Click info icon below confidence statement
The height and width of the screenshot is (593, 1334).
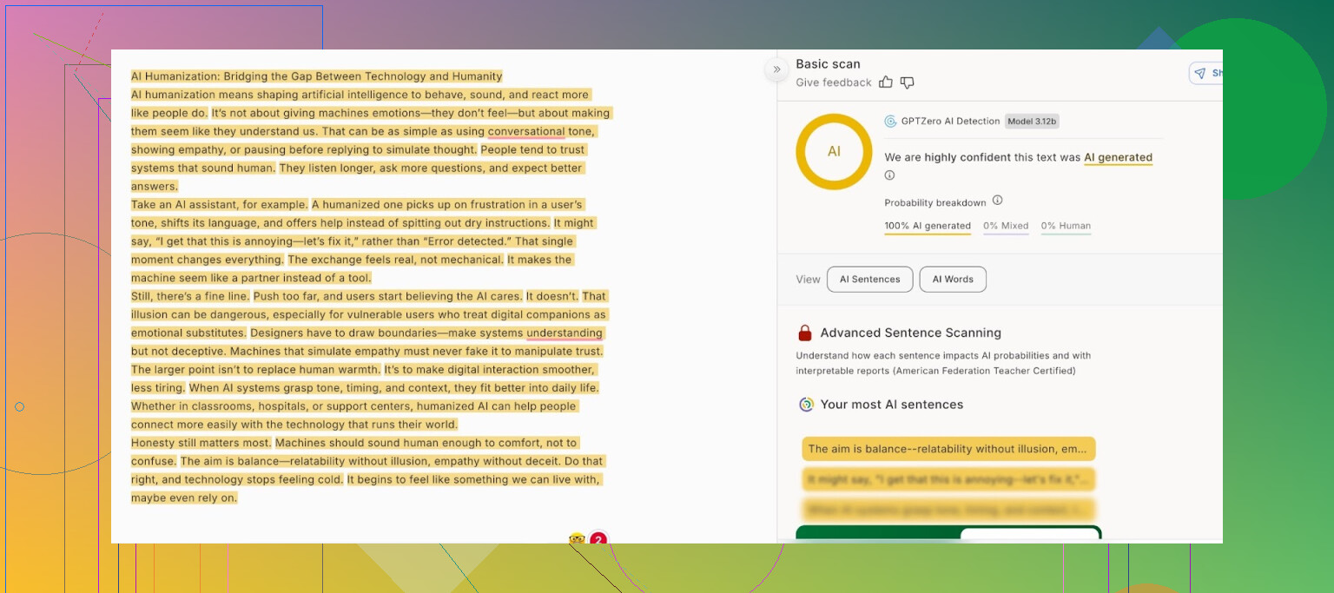point(889,175)
